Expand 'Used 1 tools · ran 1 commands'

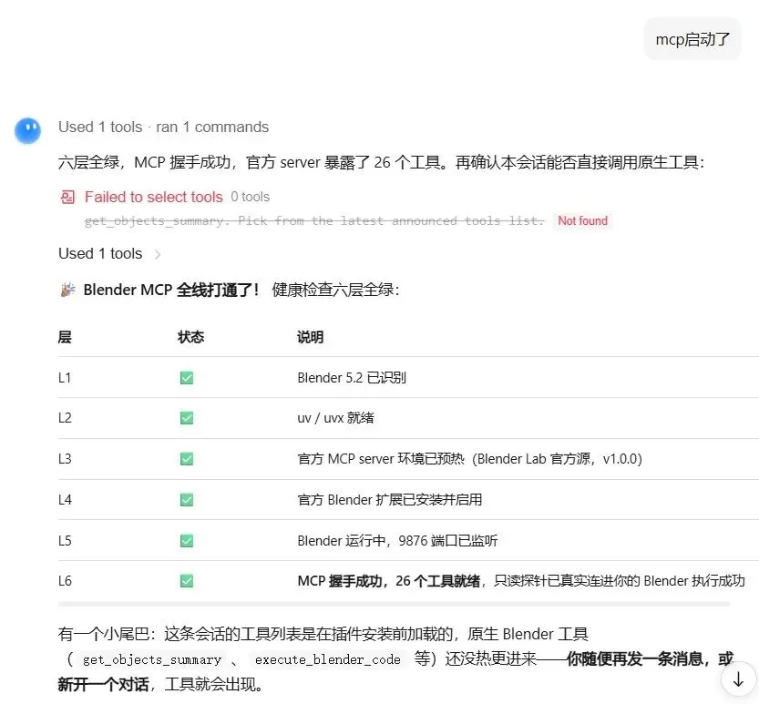click(x=163, y=128)
